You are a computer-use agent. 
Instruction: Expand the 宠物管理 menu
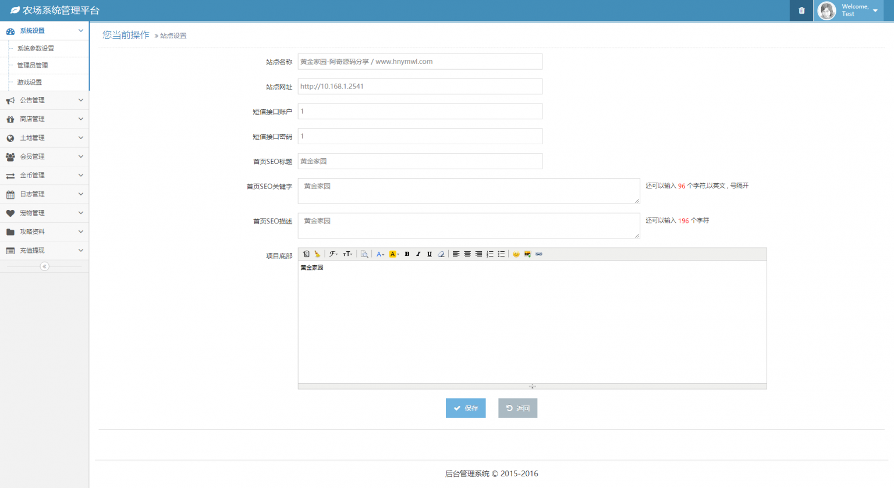coord(44,213)
